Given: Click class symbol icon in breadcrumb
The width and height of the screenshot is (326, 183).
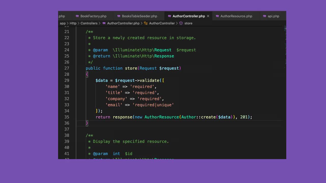Looking at the screenshot, I should (x=146, y=23).
